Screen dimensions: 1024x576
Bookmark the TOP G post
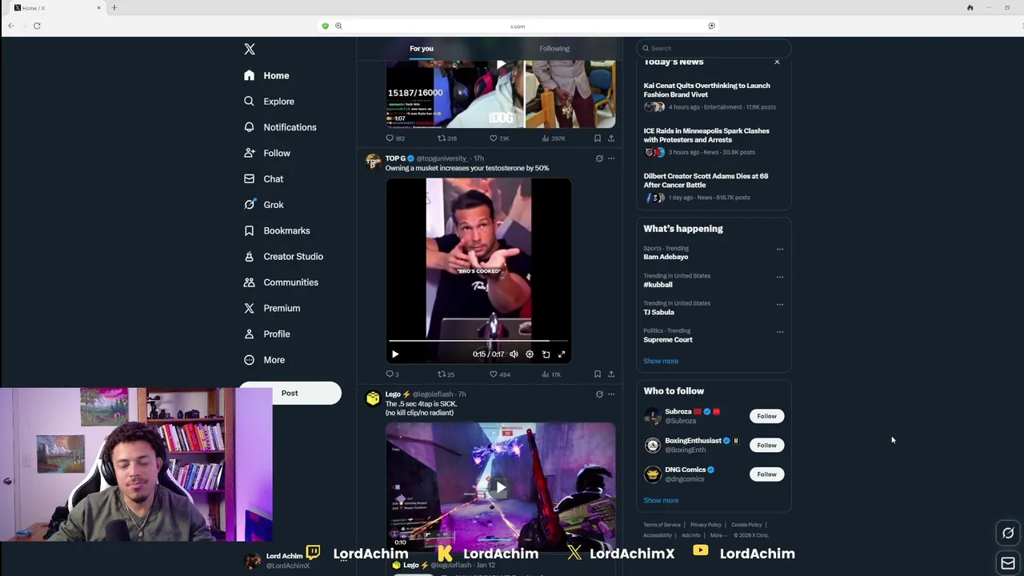(x=598, y=374)
